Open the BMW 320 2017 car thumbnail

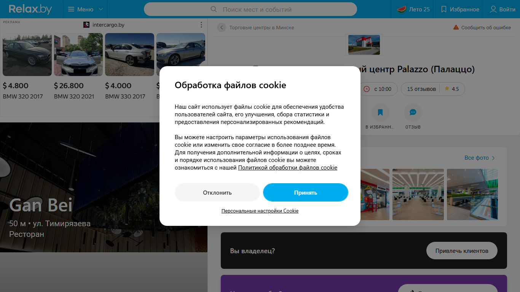(x=27, y=55)
